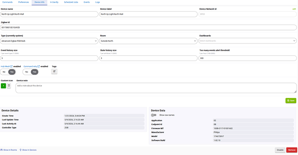Open the Command retry help link
The image size is (298, 155).
point(32,67)
